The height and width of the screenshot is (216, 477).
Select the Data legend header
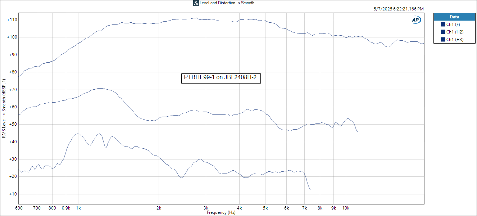(x=454, y=17)
